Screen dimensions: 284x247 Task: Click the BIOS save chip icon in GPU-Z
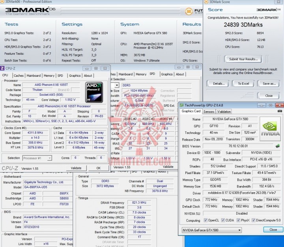point(277,146)
